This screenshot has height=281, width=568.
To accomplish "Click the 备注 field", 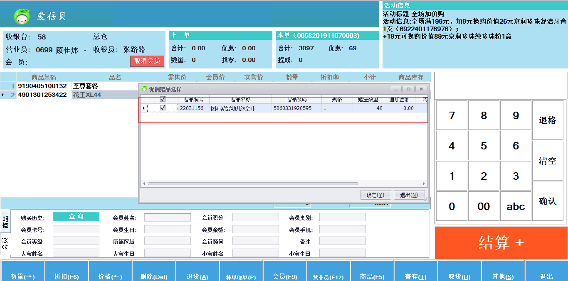I will click(x=343, y=241).
